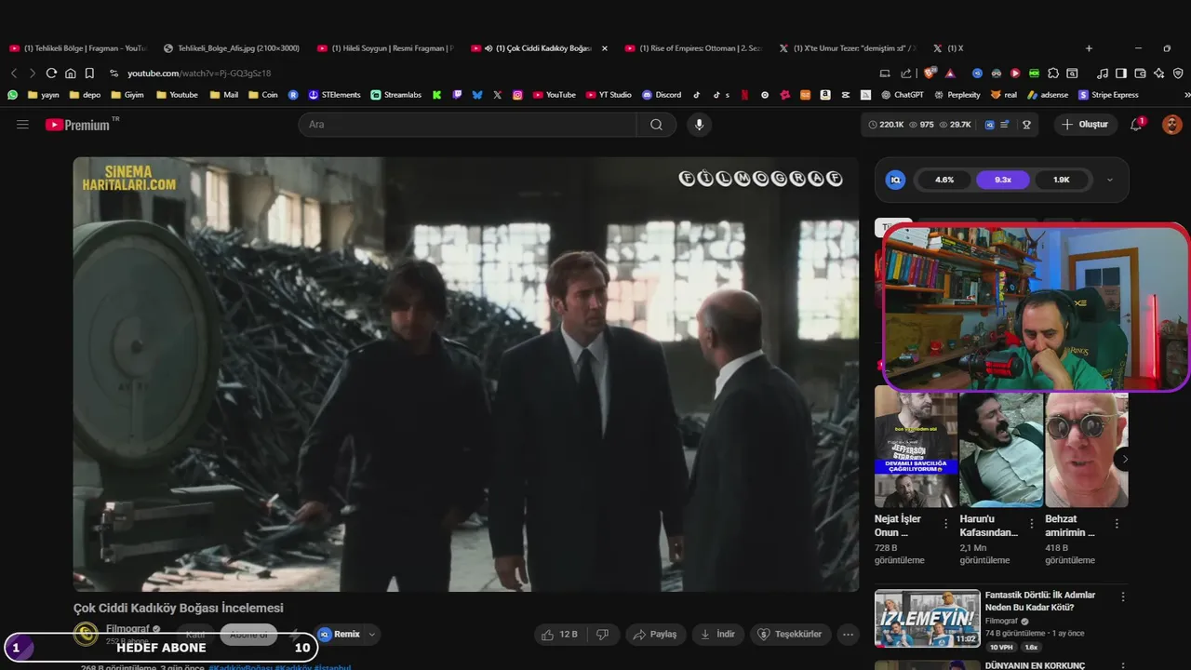Open the Giyim bookmarks folder
The width and height of the screenshot is (1191, 670).
pos(127,95)
